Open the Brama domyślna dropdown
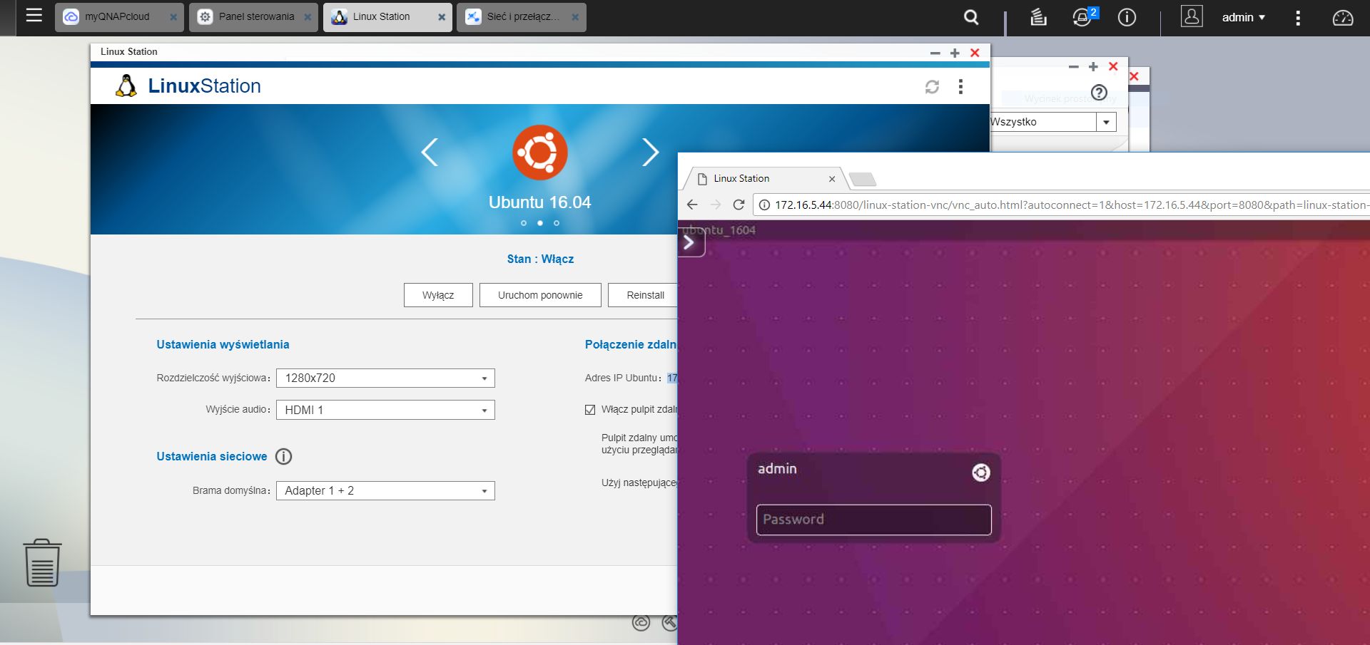 coord(385,490)
